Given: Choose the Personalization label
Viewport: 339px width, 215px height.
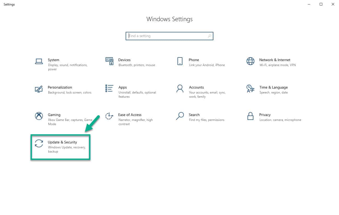Looking at the screenshot, I should click(x=60, y=87).
